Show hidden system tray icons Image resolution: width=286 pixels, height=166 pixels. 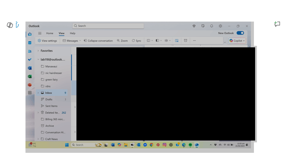pyautogui.click(x=211, y=145)
